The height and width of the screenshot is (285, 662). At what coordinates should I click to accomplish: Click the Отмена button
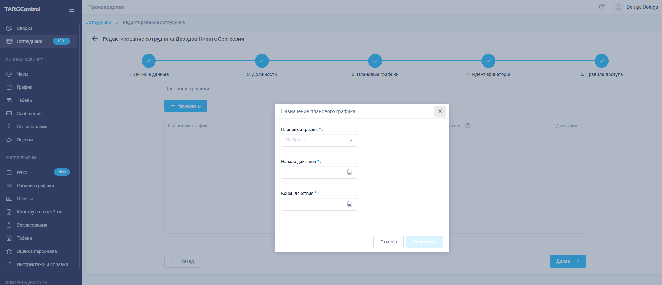pos(388,242)
